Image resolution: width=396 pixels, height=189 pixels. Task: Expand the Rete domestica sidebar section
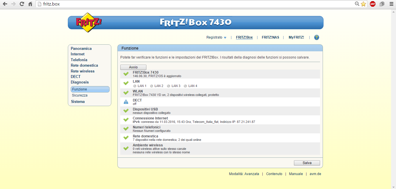click(x=84, y=65)
